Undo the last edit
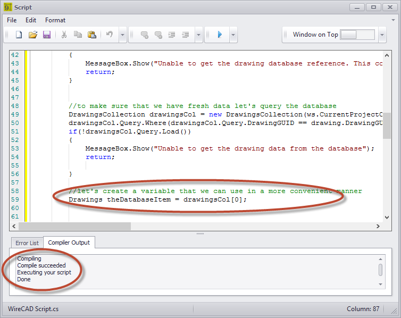Screen dimensions: 401x318 (x=110, y=35)
